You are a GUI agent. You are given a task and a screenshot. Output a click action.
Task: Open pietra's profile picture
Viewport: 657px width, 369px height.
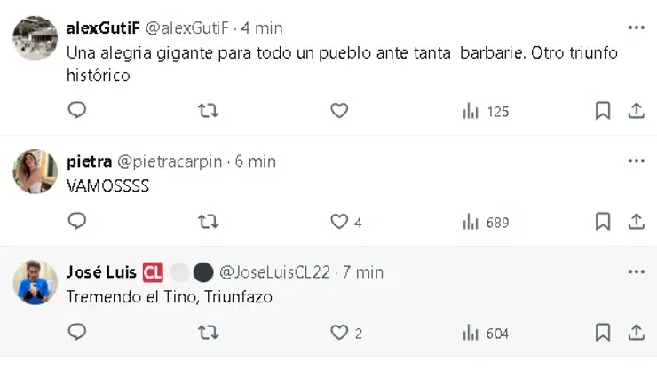36,170
